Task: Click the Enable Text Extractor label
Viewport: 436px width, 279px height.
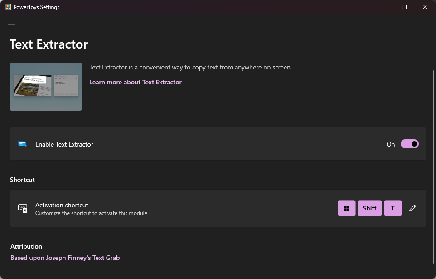Action: 64,144
